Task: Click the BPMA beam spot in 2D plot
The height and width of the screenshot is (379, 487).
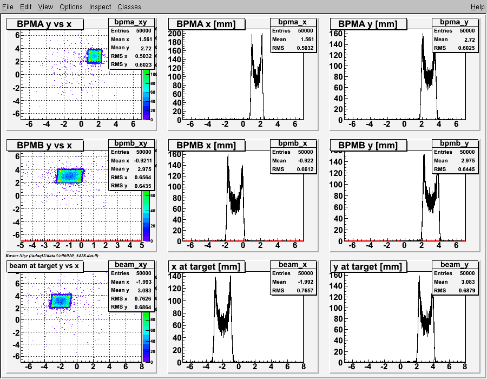Action: 94,56
